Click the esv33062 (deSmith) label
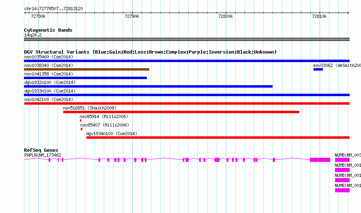361x213 pixels. pyautogui.click(x=337, y=65)
